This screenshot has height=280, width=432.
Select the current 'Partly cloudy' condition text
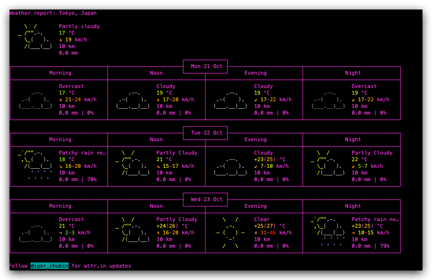click(80, 27)
